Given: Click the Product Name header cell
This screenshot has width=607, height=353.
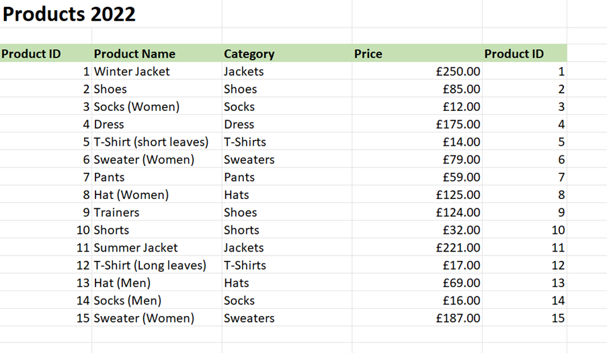Looking at the screenshot, I should pyautogui.click(x=157, y=53).
